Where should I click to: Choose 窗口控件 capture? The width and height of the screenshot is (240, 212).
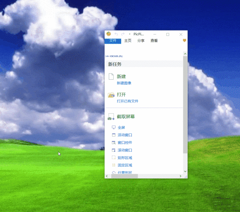125,143
